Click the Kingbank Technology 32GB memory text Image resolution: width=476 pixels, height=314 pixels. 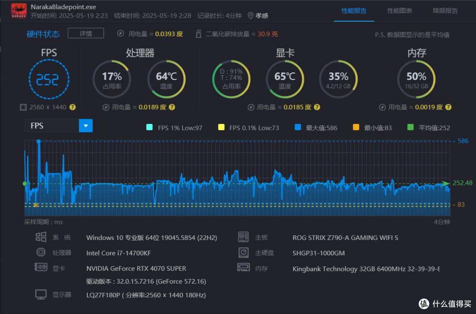point(366,269)
